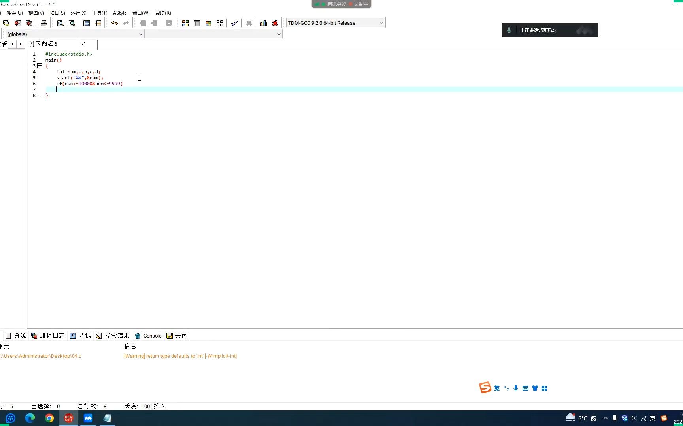Screen dimensions: 683x426
Task: Open Microsoft Edge from the taskbar
Action: point(30,418)
